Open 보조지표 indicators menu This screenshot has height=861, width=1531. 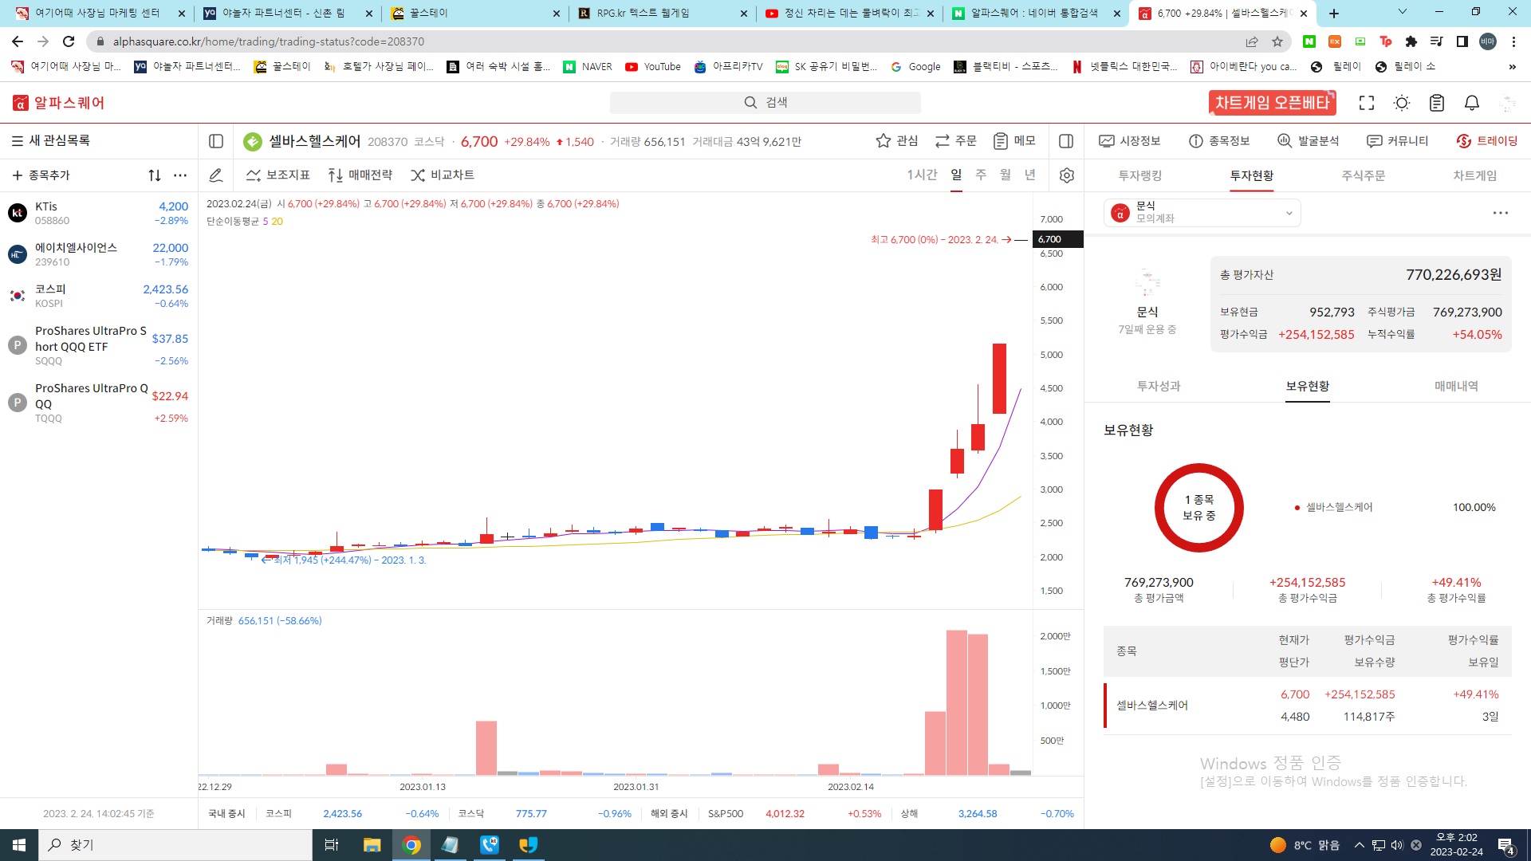coord(277,175)
